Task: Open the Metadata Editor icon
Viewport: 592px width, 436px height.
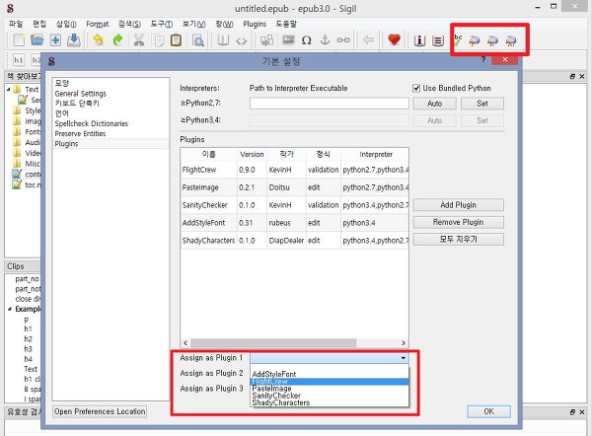Action: (419, 40)
